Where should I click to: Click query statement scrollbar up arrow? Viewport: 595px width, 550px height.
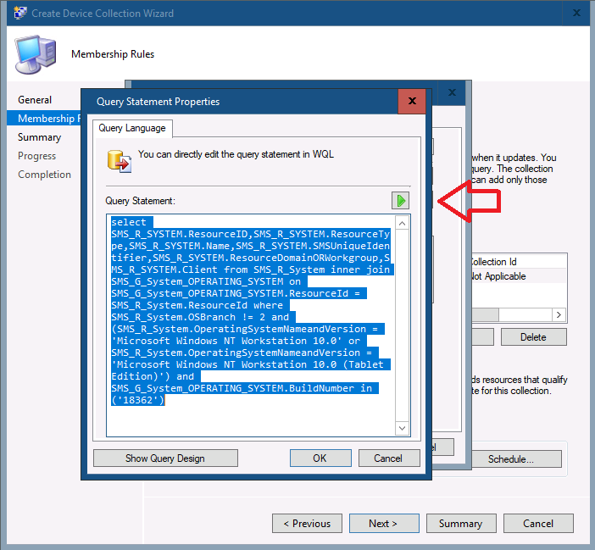tap(403, 224)
